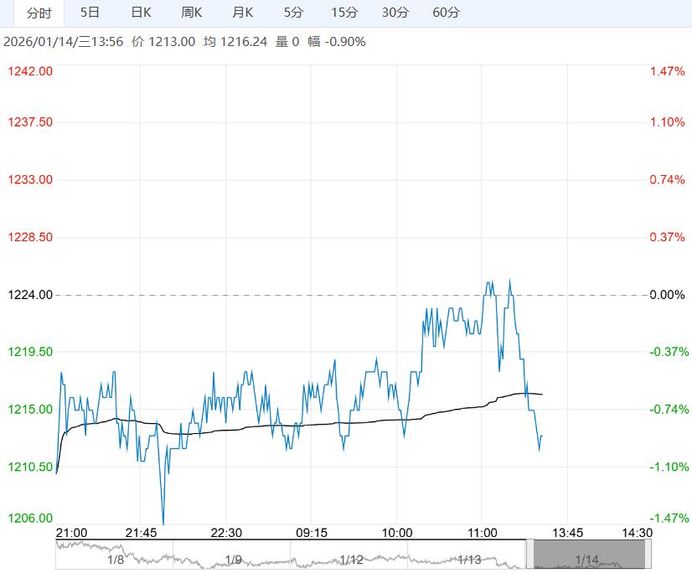This screenshot has height=573, width=692.
Task: Click the 1224.00 baseline price label
Action: pyautogui.click(x=30, y=295)
